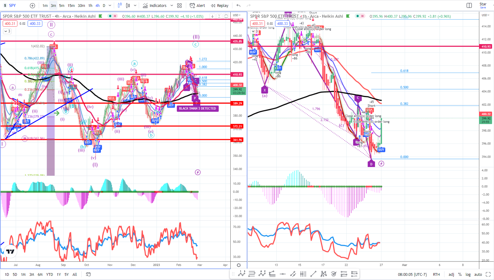Open the Indicators dialog
This screenshot has width=494, height=280.
pos(155,5)
